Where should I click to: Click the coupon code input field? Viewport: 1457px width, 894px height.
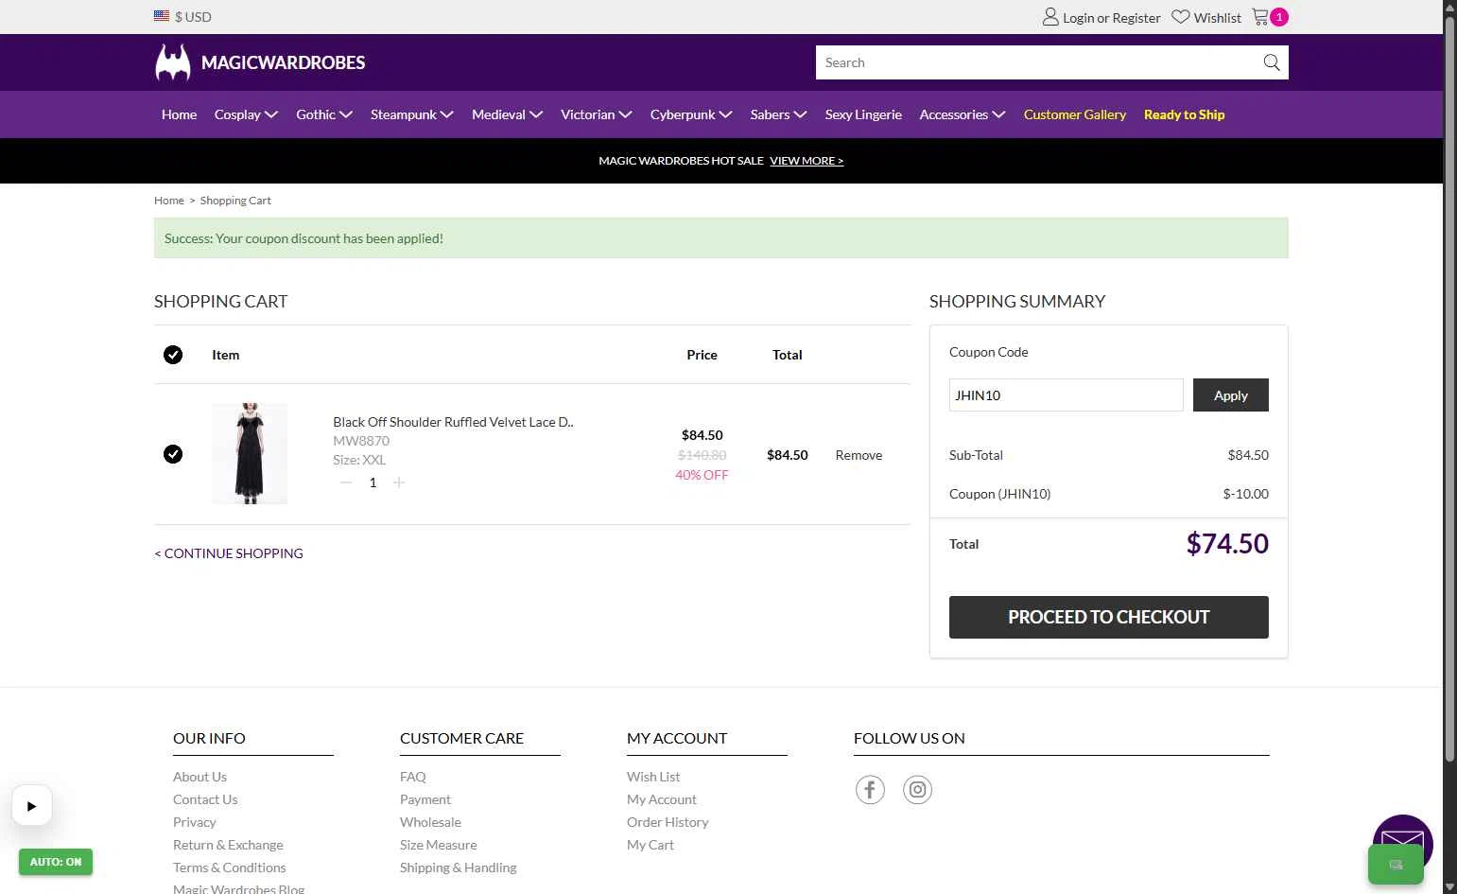point(1066,395)
